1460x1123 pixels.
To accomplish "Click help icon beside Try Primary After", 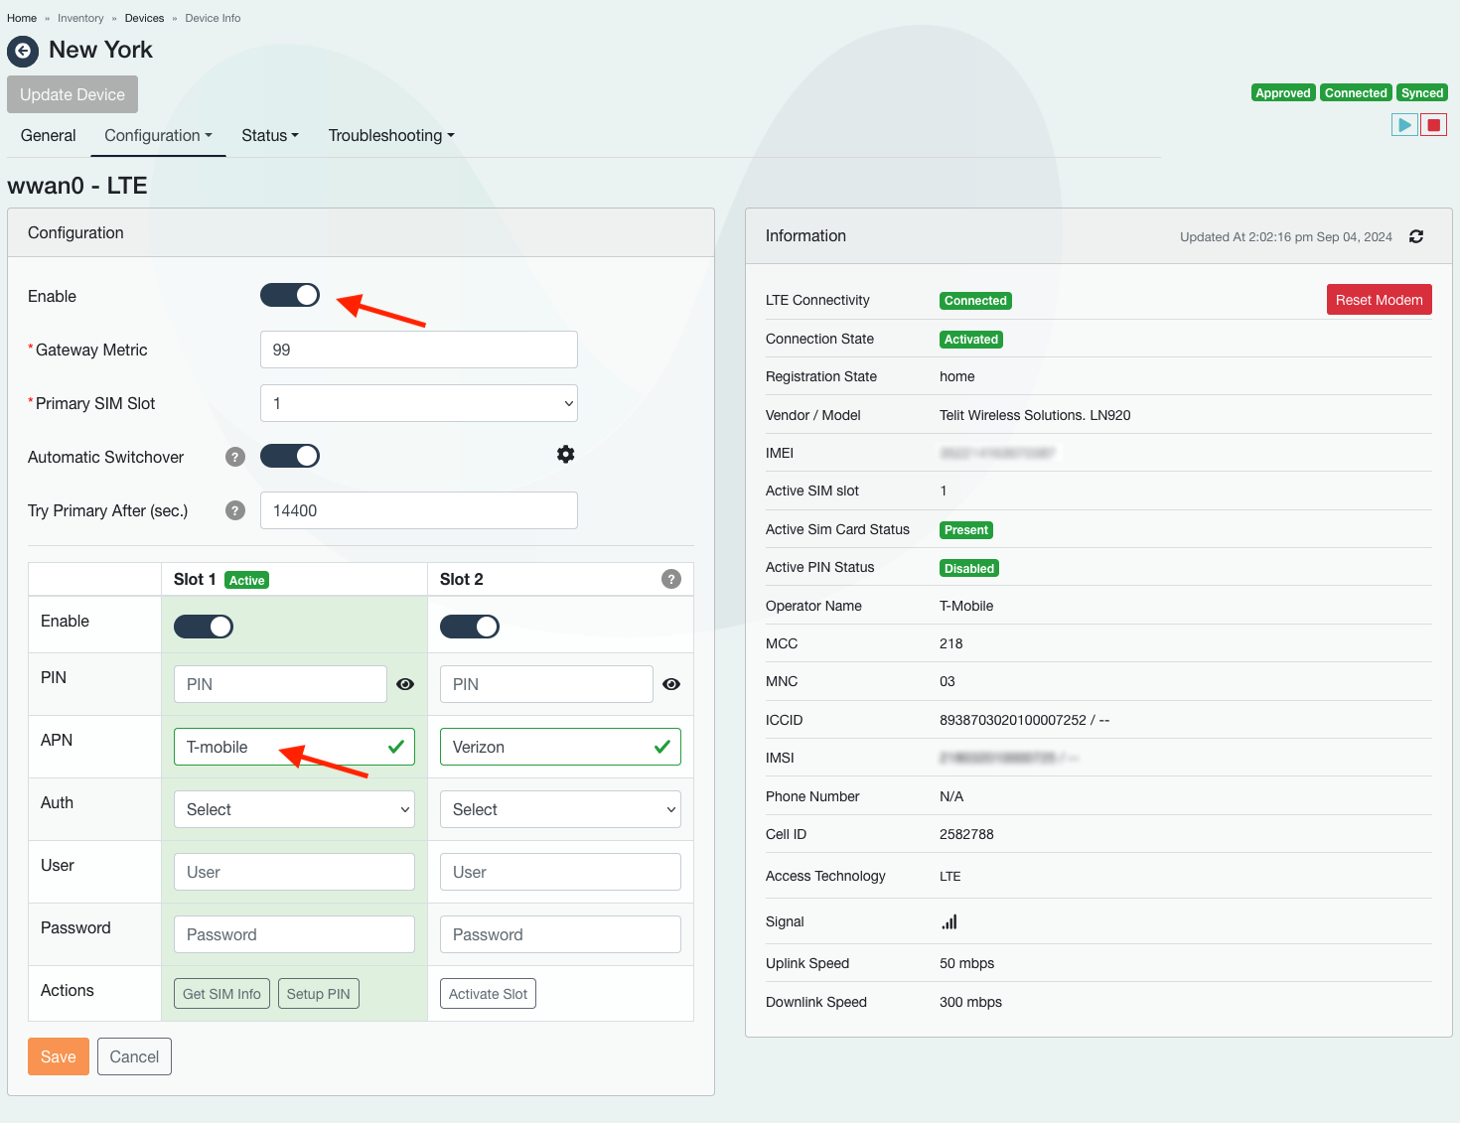I will [x=235, y=510].
